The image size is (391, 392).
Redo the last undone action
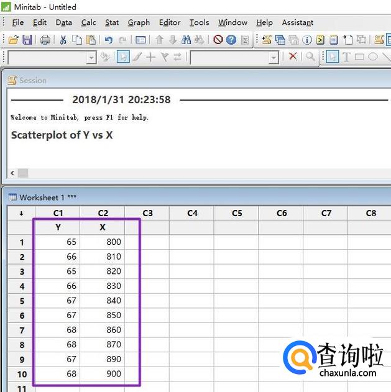click(122, 40)
